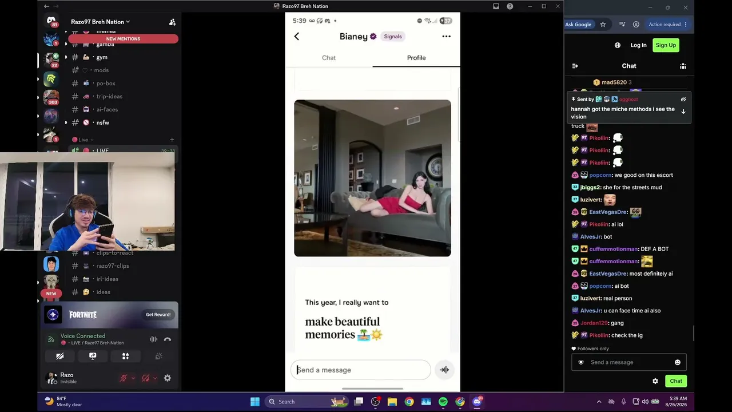Viewport: 732px width, 412px height.
Task: Collapse the stream chat panel
Action: coord(575,66)
